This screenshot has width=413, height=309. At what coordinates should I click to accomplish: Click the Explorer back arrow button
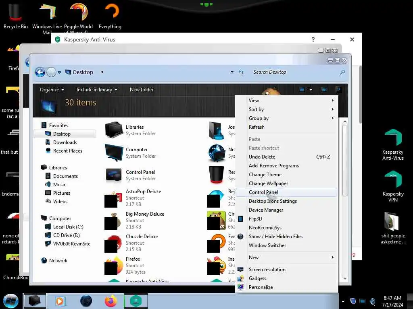click(40, 72)
